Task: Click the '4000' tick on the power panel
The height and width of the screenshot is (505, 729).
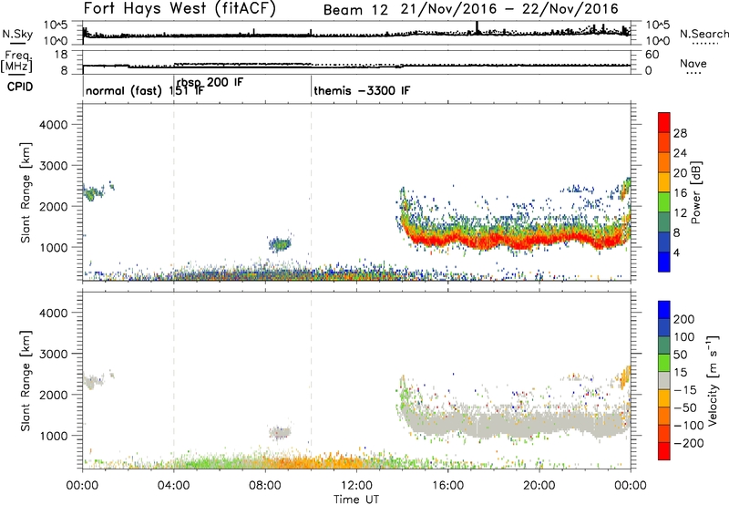Action: 54,125
